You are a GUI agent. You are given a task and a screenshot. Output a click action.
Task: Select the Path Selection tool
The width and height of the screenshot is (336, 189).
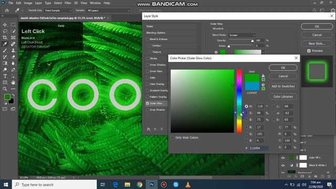tap(13, 76)
